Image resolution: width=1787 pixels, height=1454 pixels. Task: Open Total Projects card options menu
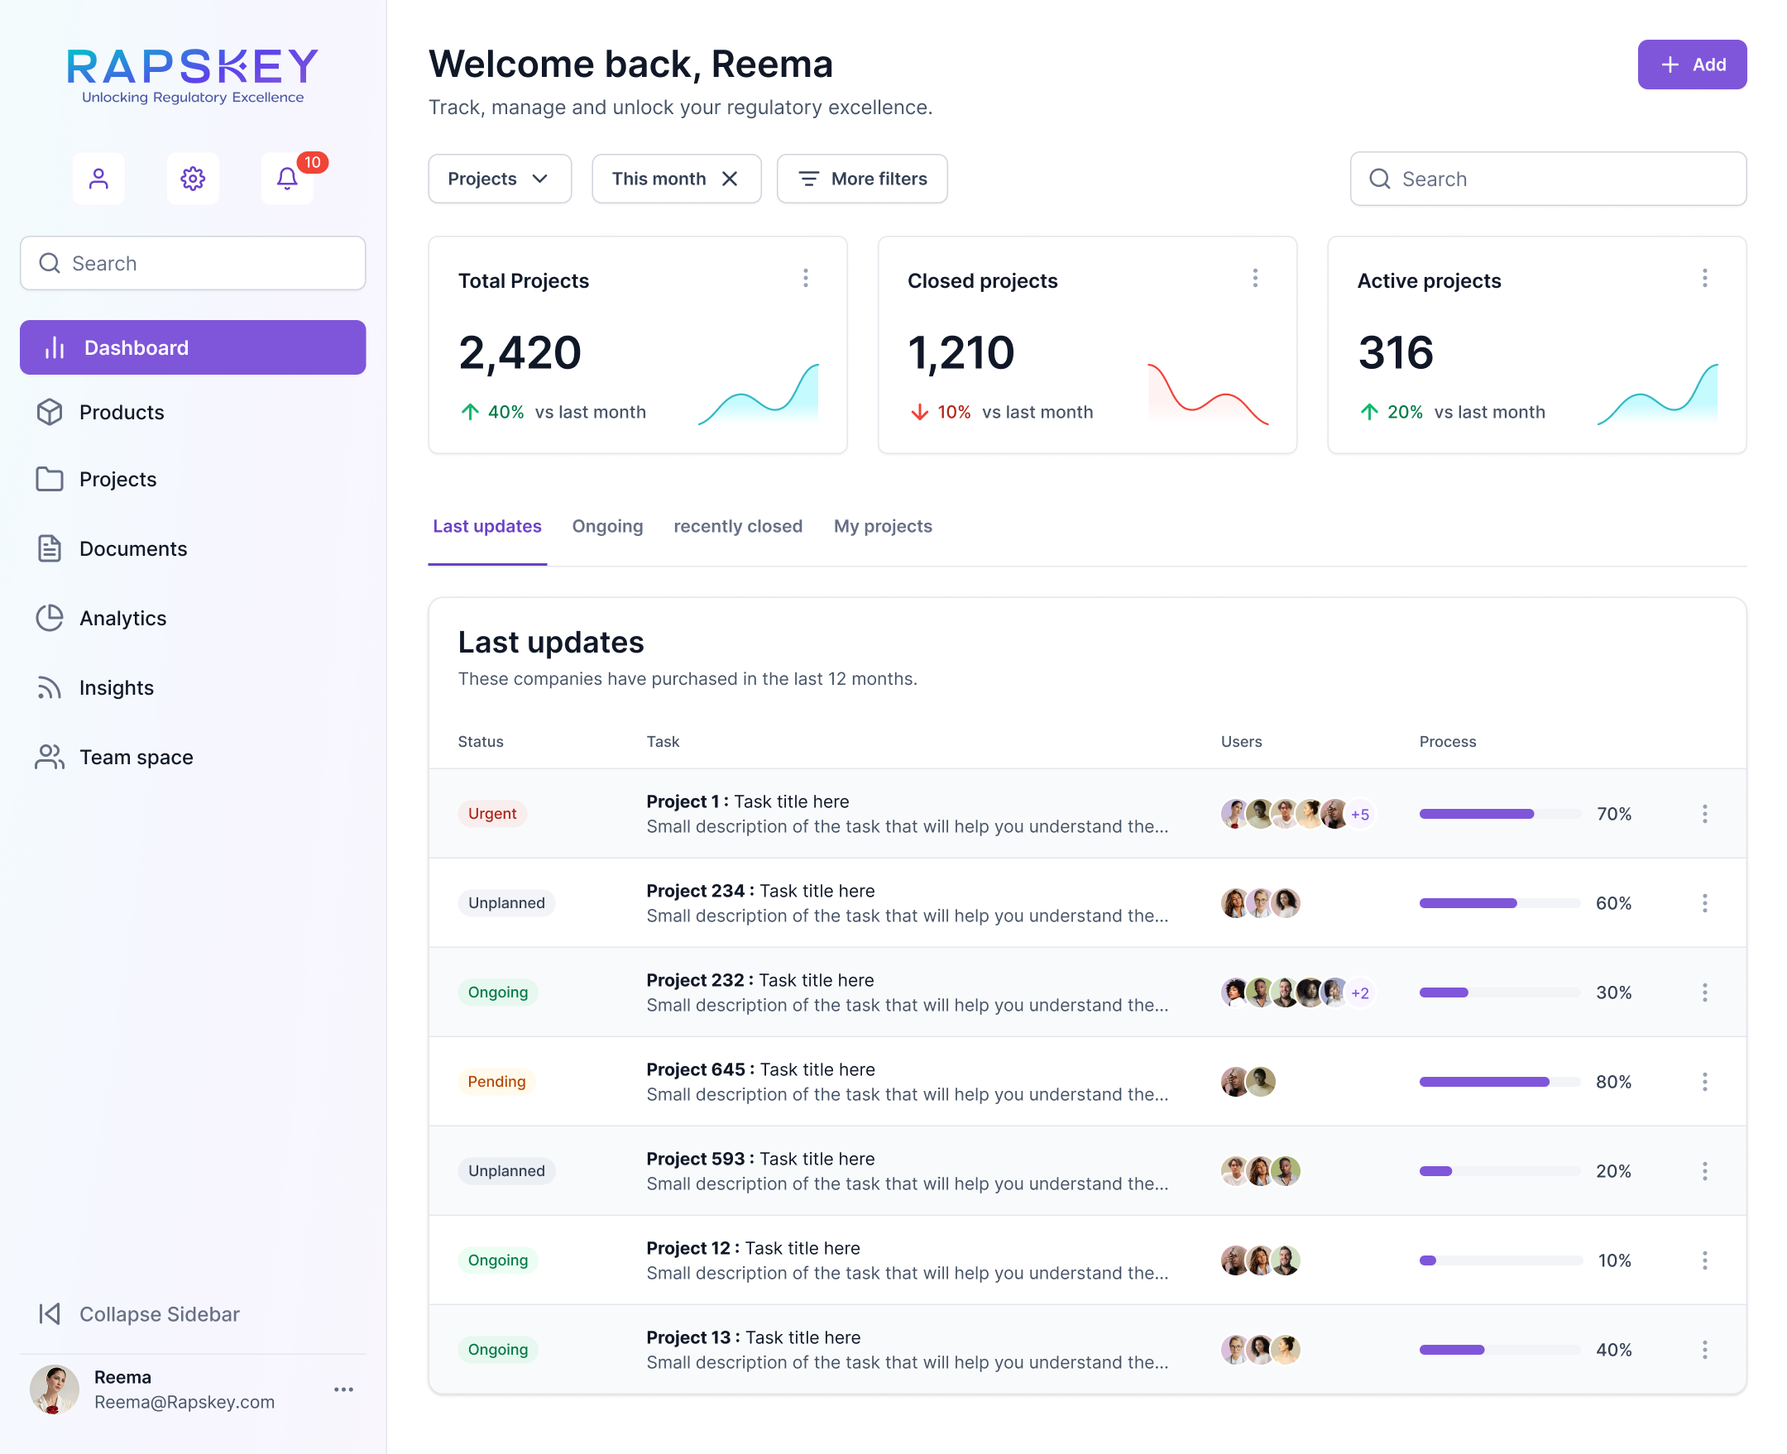[805, 278]
